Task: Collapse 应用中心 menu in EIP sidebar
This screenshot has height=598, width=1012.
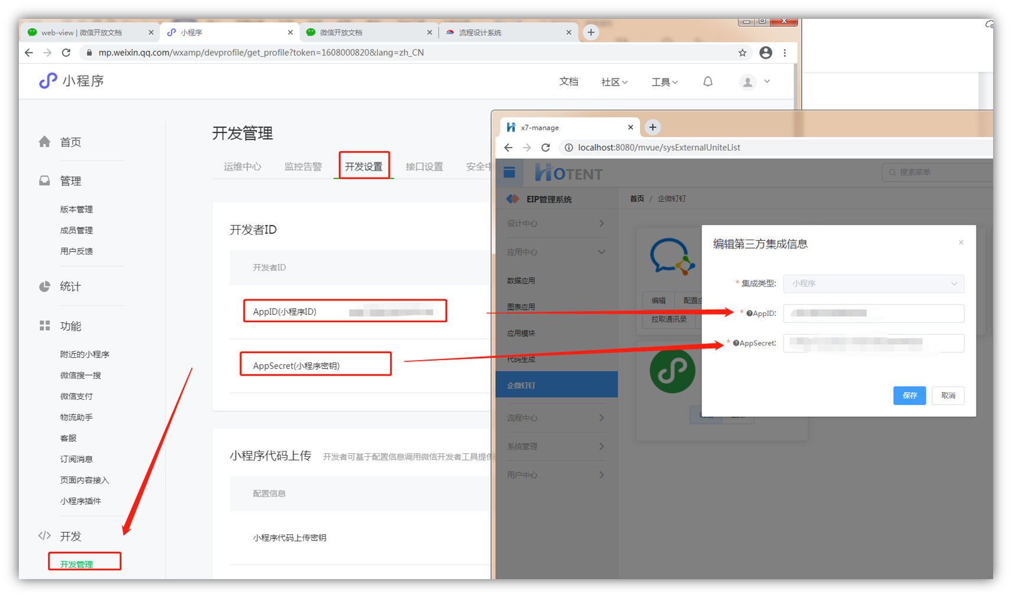Action: (556, 252)
